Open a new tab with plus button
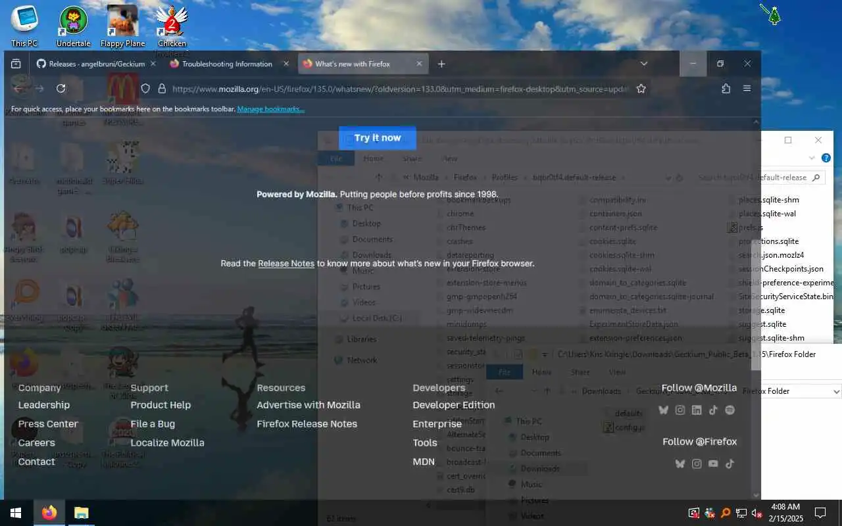The width and height of the screenshot is (842, 526). coord(441,64)
